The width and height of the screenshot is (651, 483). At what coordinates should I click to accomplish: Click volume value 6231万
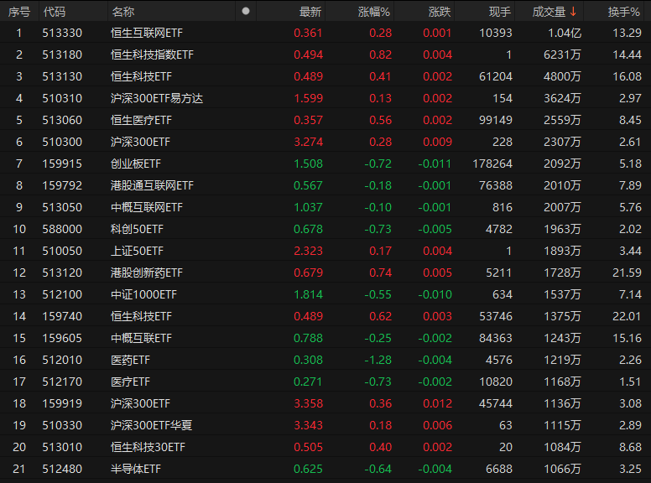(562, 55)
